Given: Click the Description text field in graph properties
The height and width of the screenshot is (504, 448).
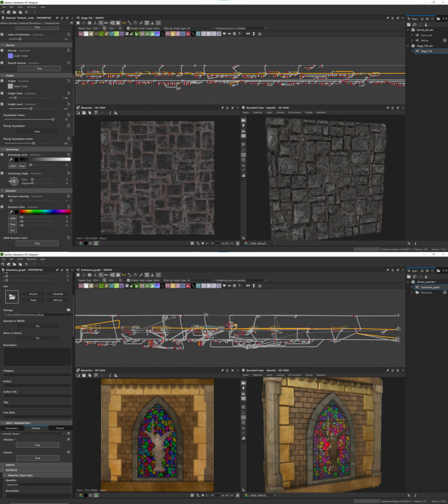Looking at the screenshot, I should click(36, 356).
